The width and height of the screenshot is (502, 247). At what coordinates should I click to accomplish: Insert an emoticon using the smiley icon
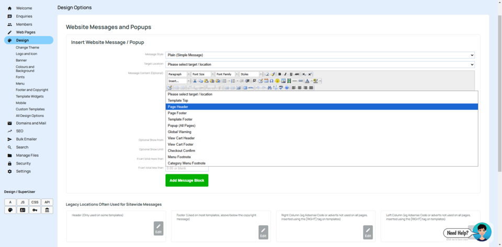[277, 81]
